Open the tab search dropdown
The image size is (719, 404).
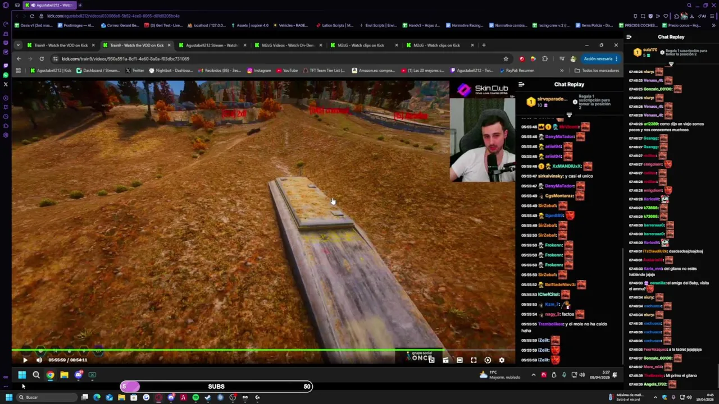coord(18,45)
